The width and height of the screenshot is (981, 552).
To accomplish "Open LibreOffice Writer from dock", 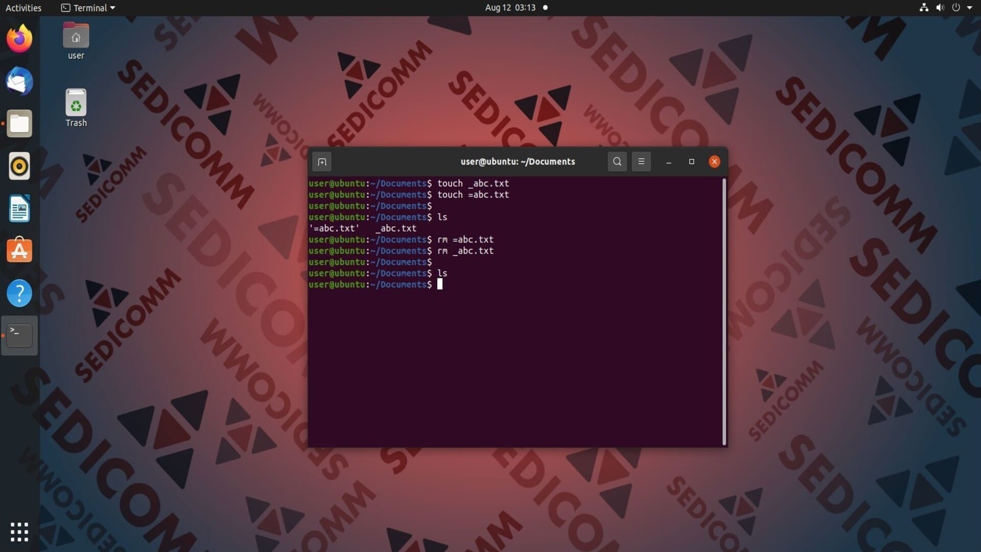I will pos(19,209).
